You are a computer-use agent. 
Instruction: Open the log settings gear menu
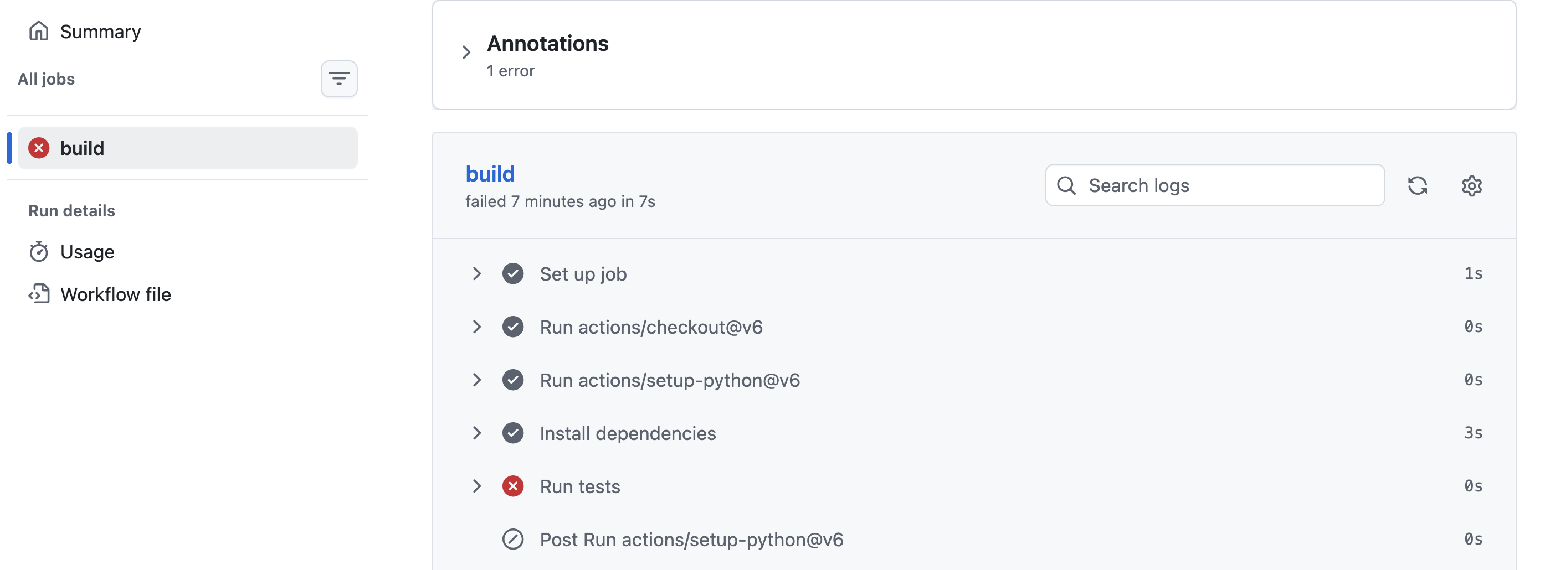tap(1471, 186)
